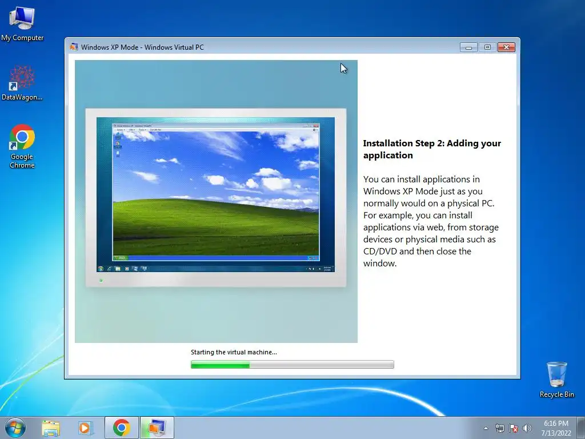Launch Windows Media Player from the taskbar
Screen dimensions: 585x439
click(85, 428)
